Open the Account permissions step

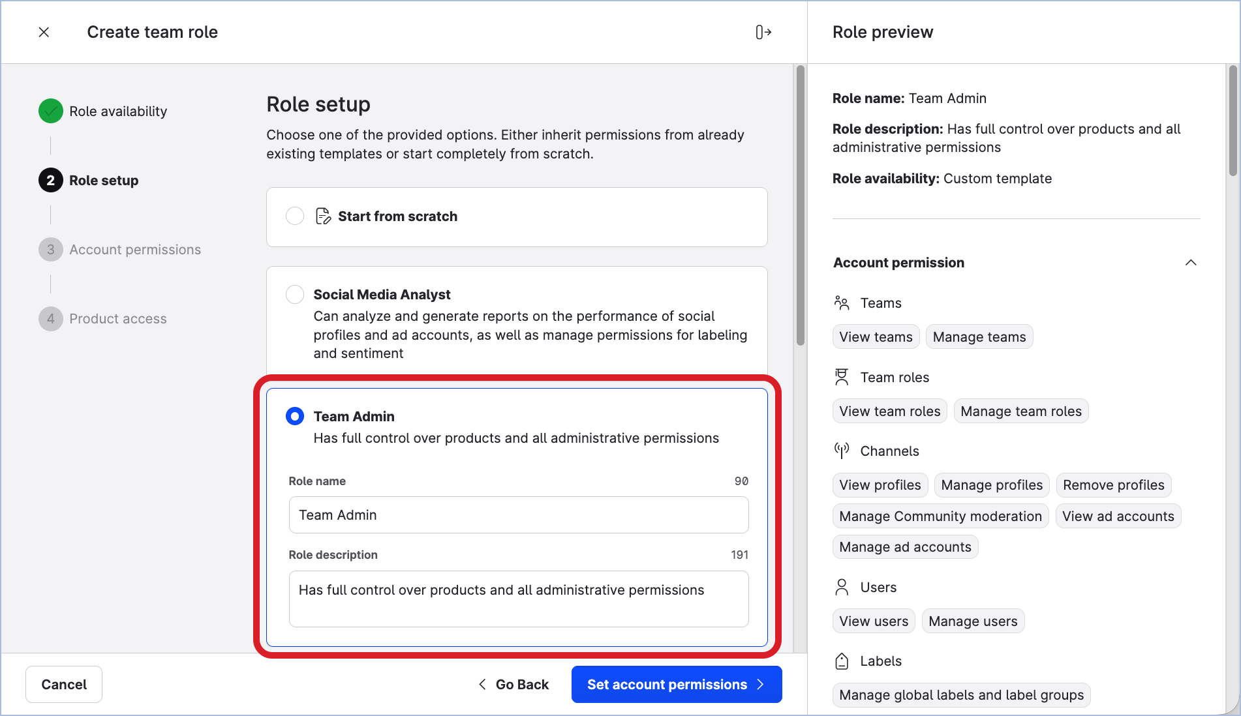[134, 250]
